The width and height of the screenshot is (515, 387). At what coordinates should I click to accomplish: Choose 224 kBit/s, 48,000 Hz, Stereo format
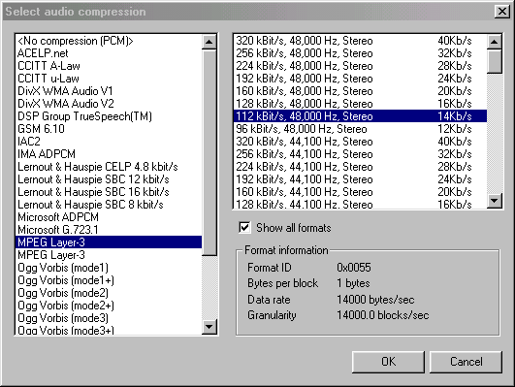click(x=360, y=66)
